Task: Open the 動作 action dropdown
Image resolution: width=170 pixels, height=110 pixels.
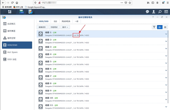Action: pyautogui.click(x=65, y=27)
